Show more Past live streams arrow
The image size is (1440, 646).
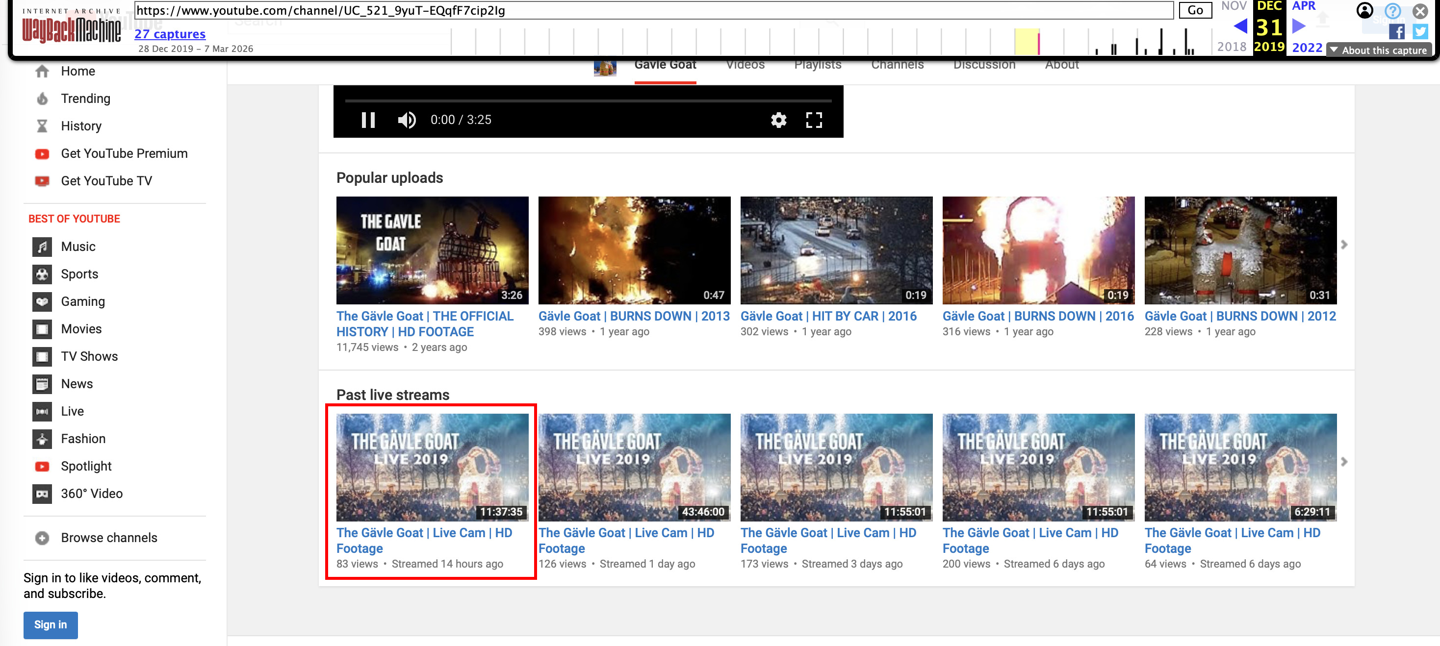1344,462
